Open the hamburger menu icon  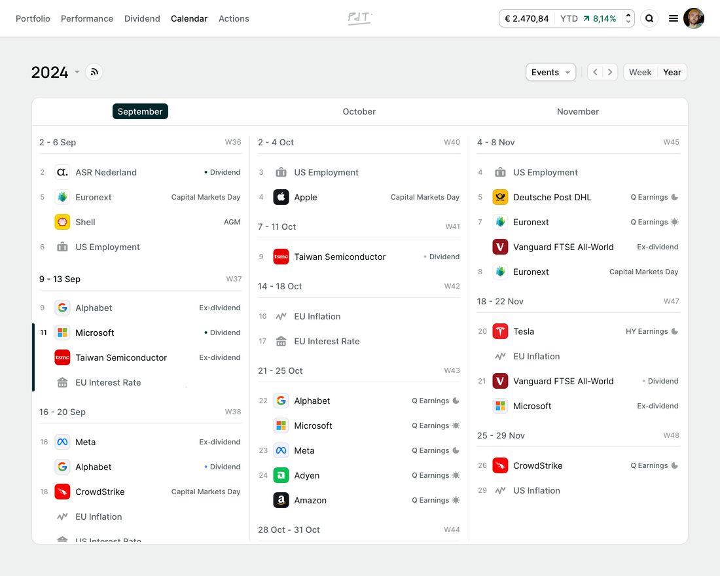[673, 18]
